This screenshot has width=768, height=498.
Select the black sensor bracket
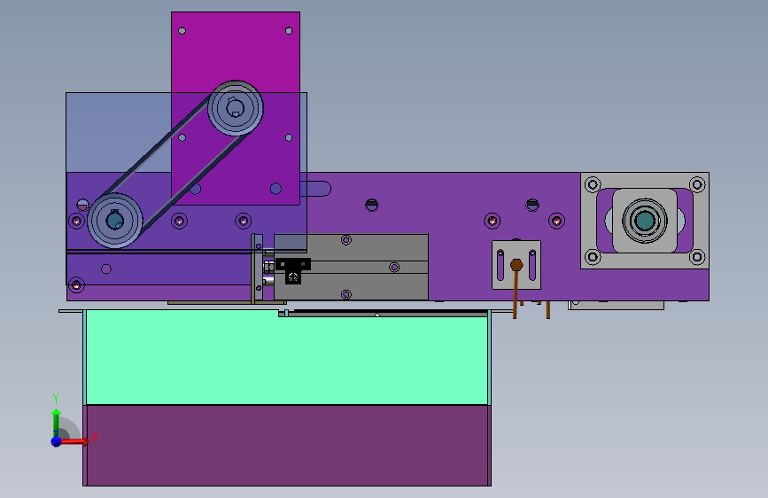click(293, 270)
